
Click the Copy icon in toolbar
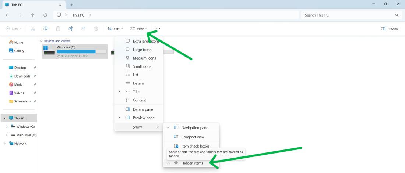(45, 29)
